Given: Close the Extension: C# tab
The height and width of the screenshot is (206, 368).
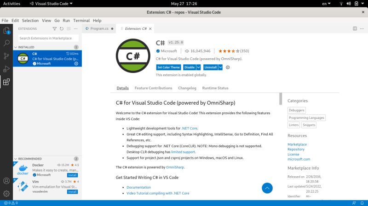Looking at the screenshot, I should pyautogui.click(x=150, y=28).
